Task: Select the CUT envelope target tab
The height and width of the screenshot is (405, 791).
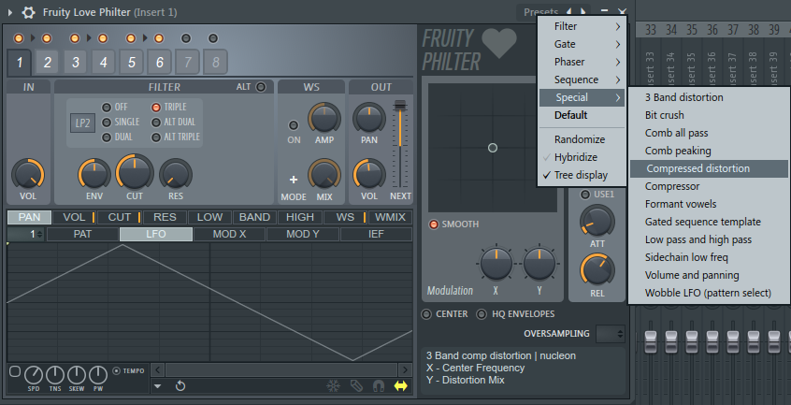Action: (120, 217)
